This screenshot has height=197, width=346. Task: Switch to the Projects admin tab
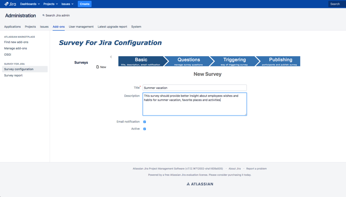(30, 27)
